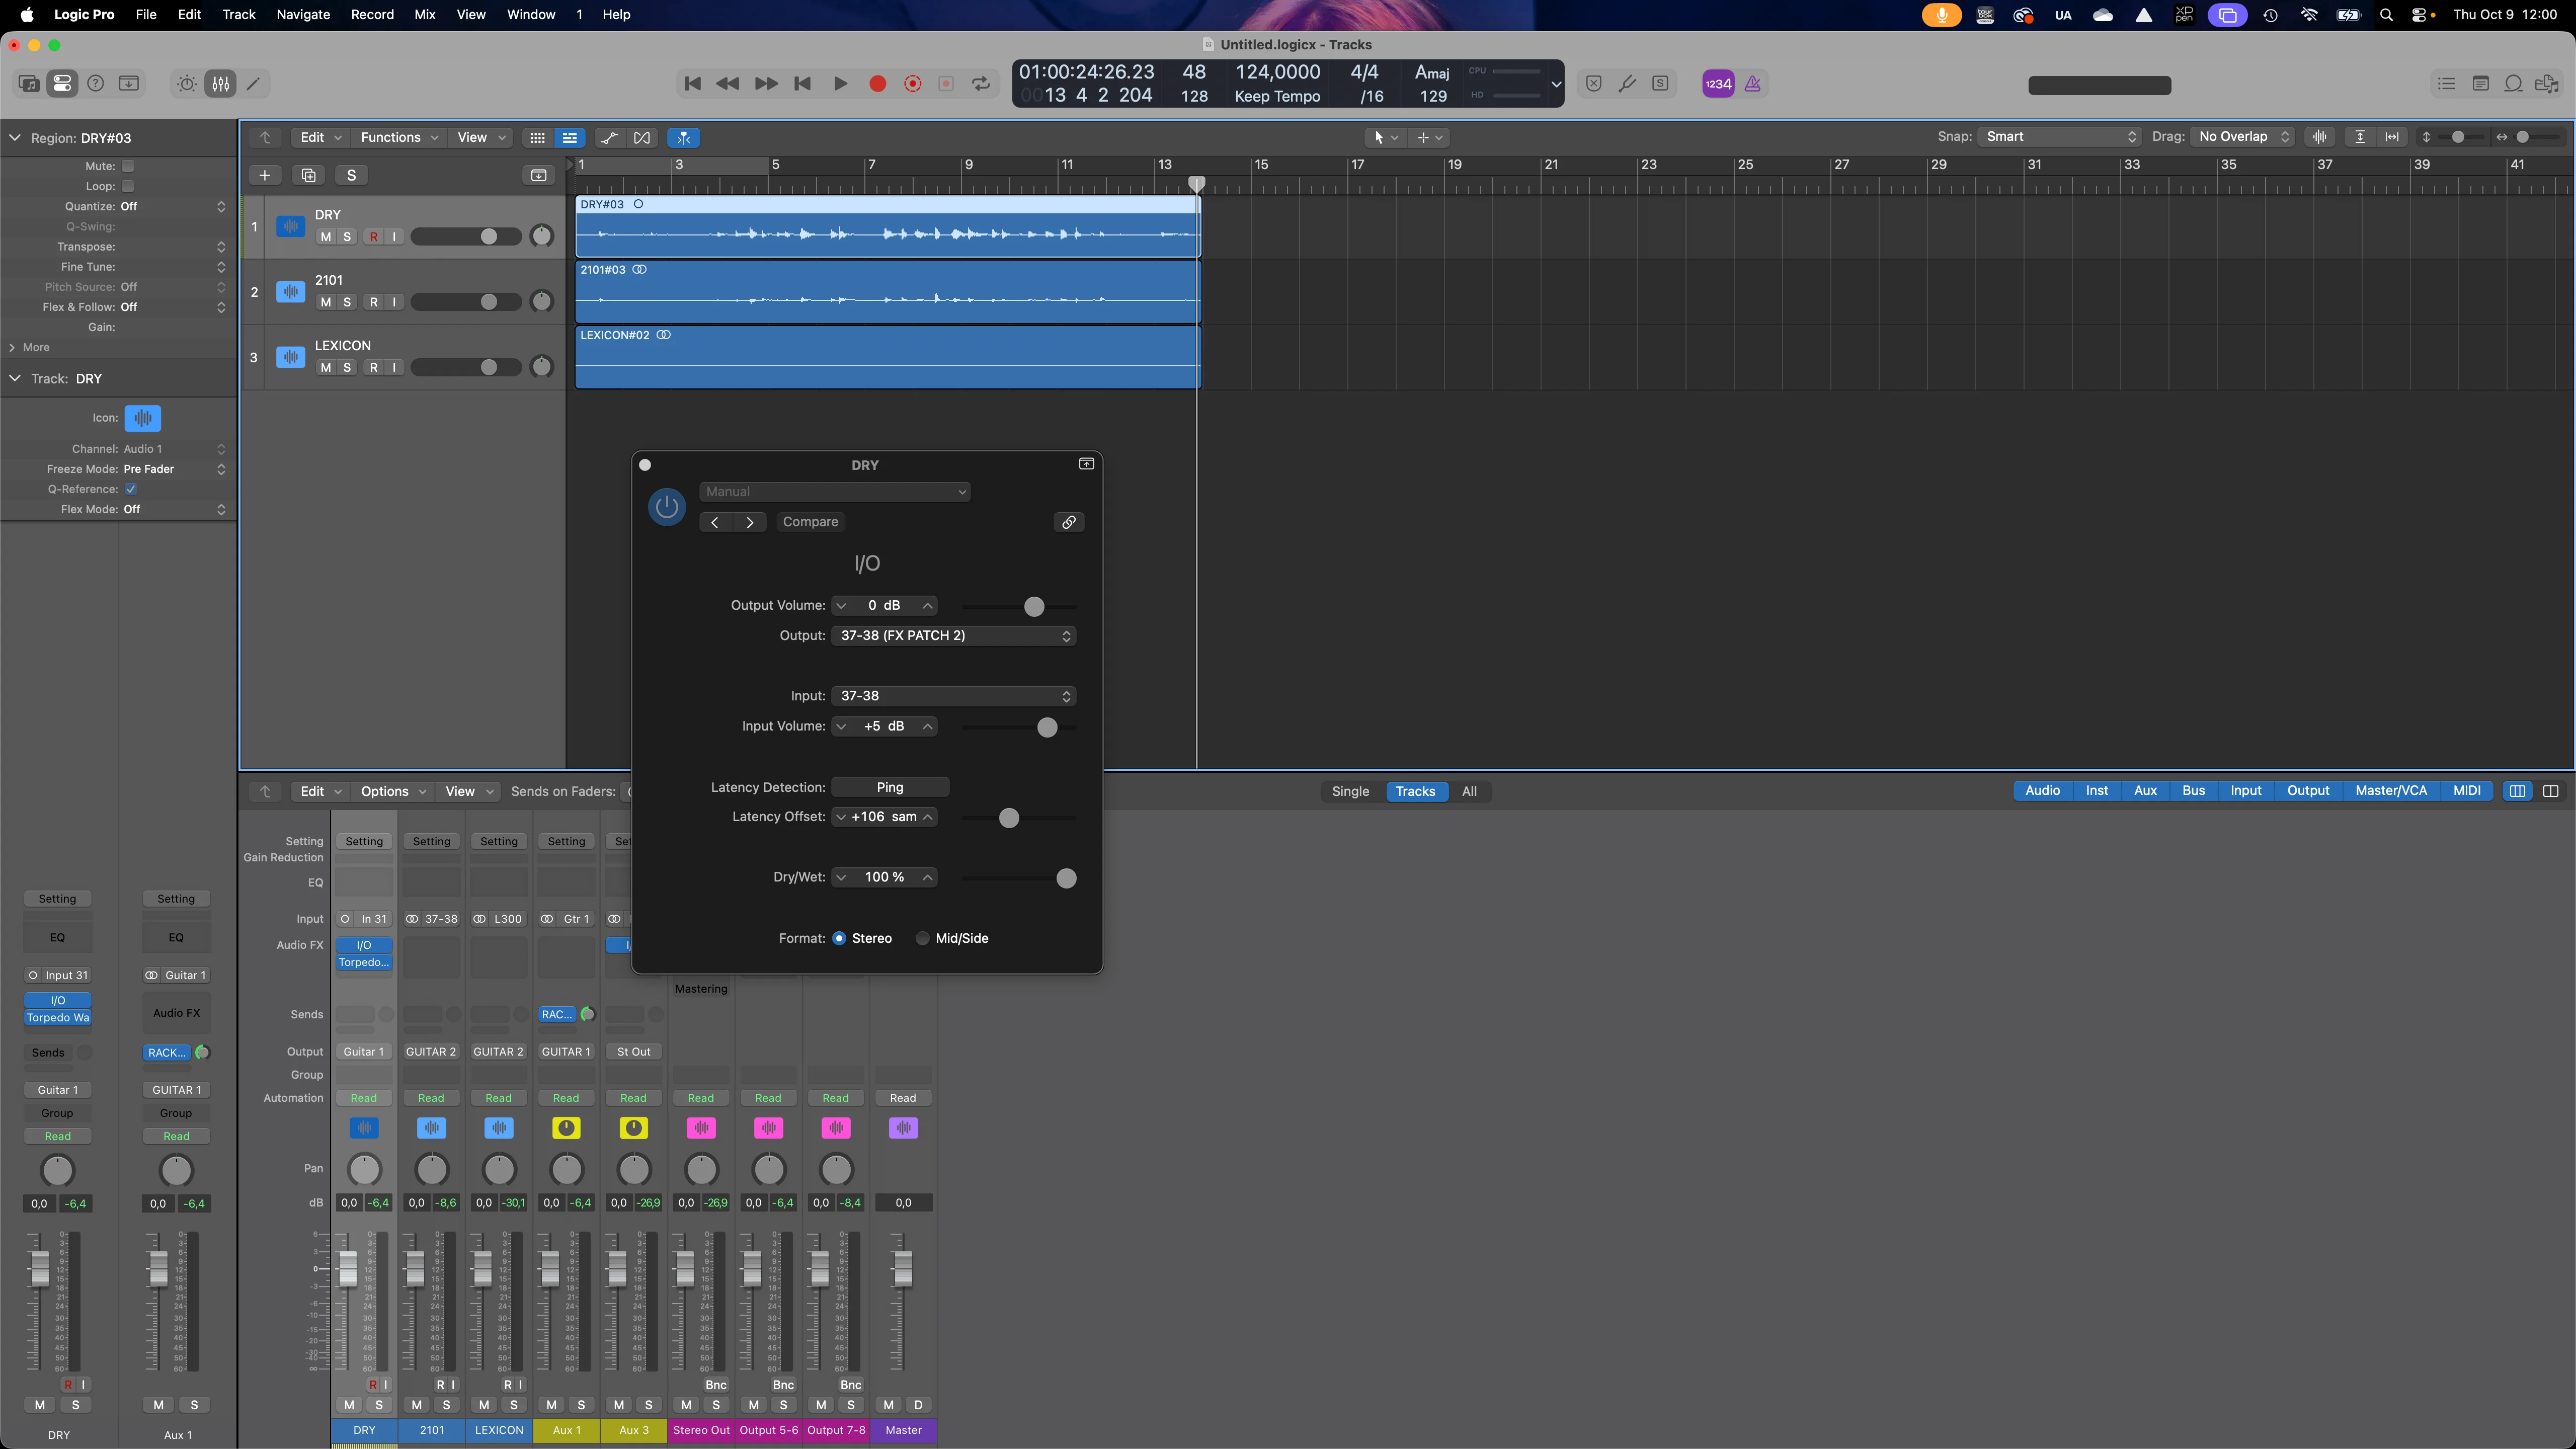
Task: Open the Output 37-38 (FX PATCH 2) dropdown
Action: point(953,635)
